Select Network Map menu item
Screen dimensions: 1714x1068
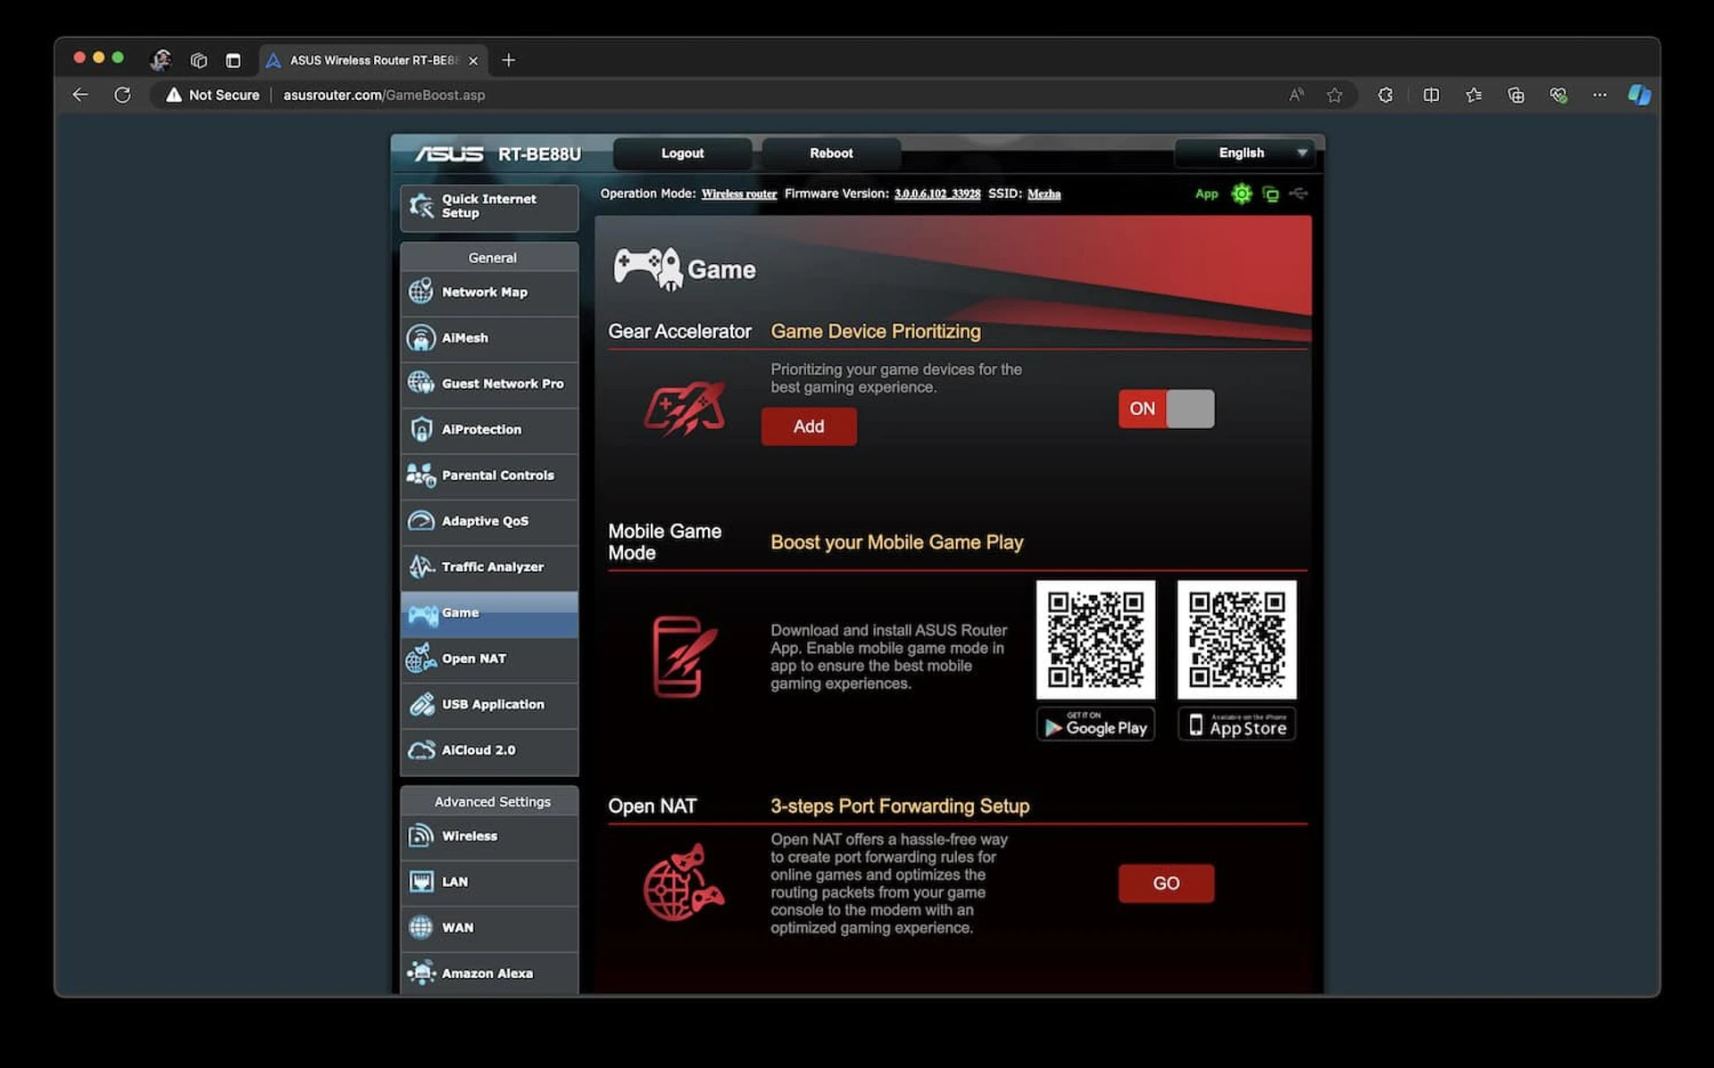[489, 293]
